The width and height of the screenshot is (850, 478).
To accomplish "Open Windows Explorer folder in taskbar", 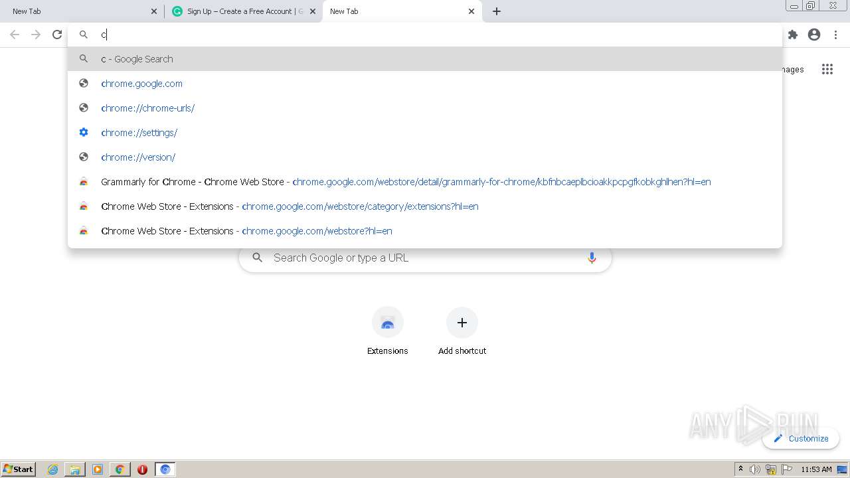I will [x=75, y=469].
